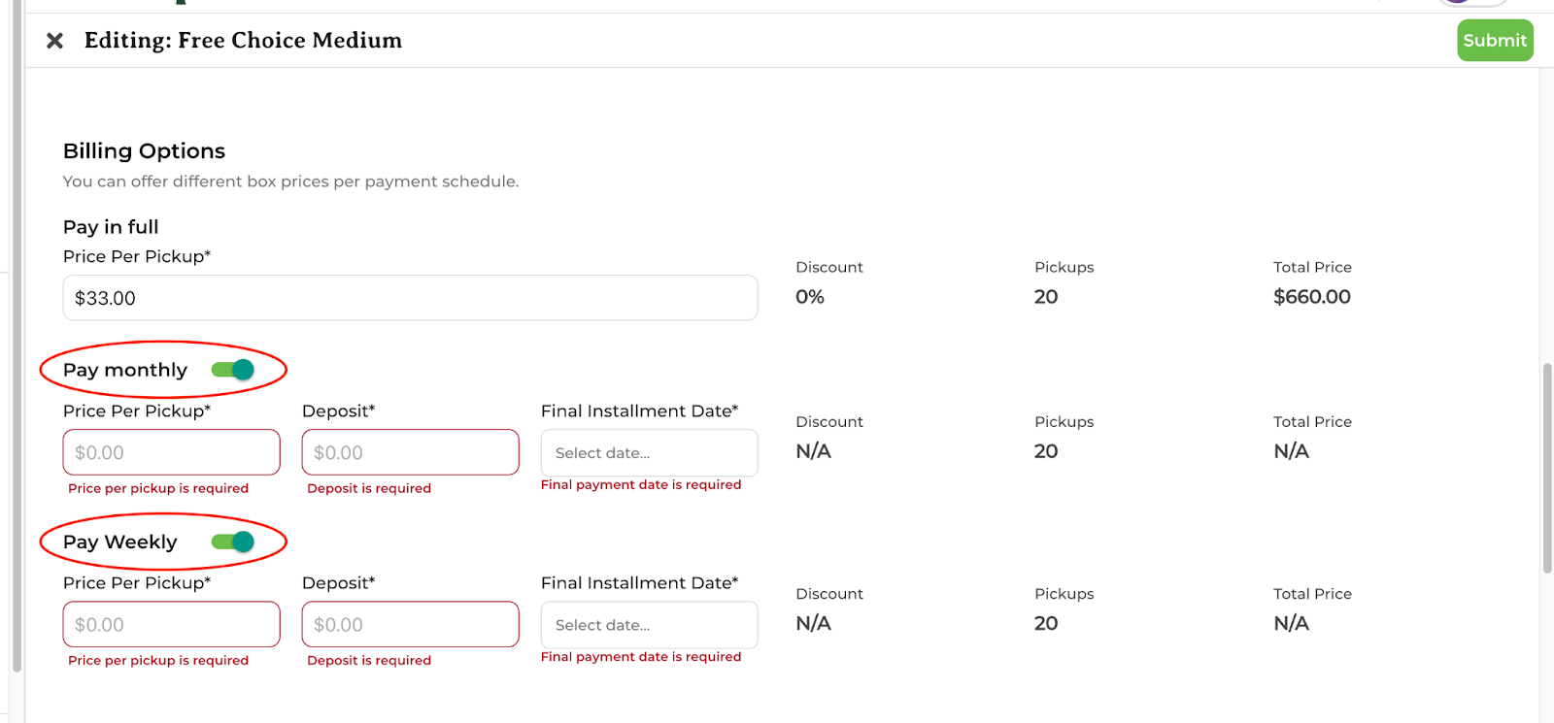Open Pay monthly final installment date picker

point(649,452)
